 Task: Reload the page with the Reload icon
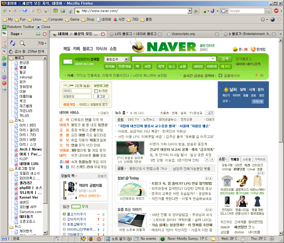click(x=25, y=11)
